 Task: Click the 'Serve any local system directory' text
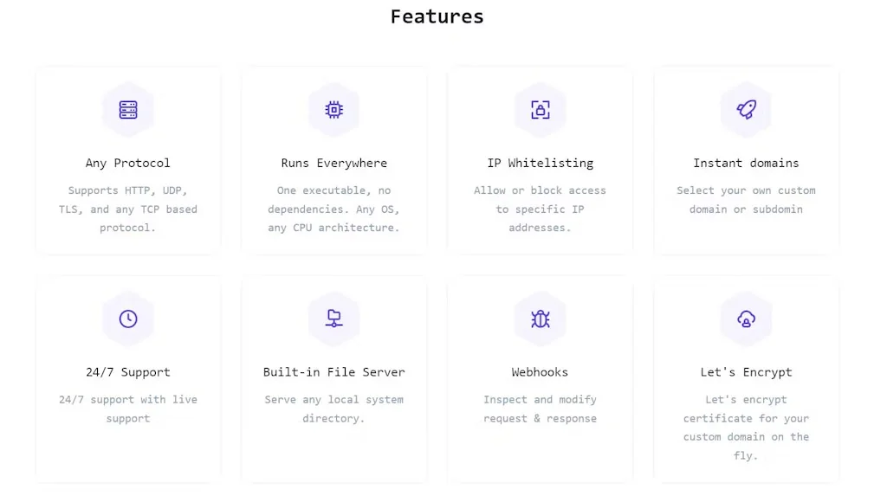(333, 409)
